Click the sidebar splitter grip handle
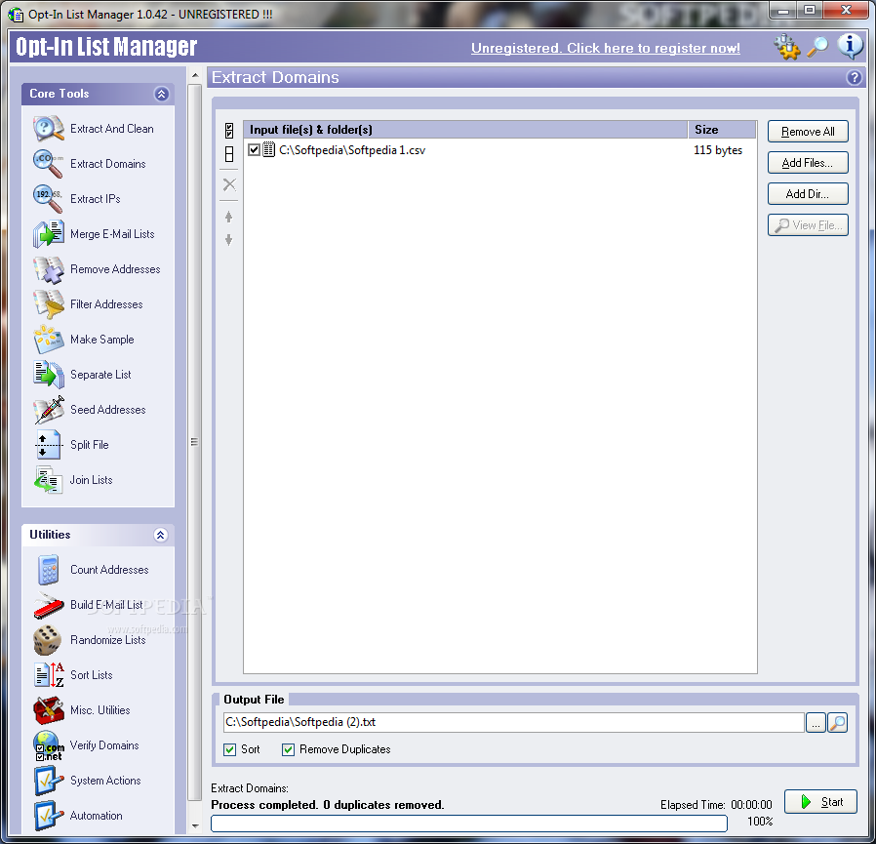The image size is (876, 844). coord(194,442)
